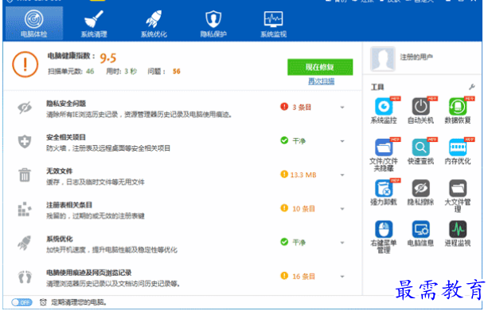Click the trash can icon for 无效文件
Viewport: 492px width, 315px height.
25,175
